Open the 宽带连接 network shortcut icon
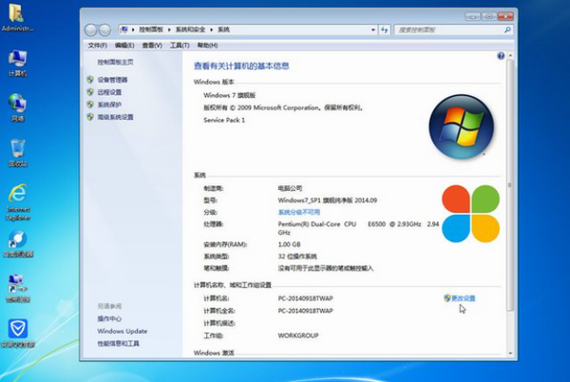570x382 pixels. [17, 289]
